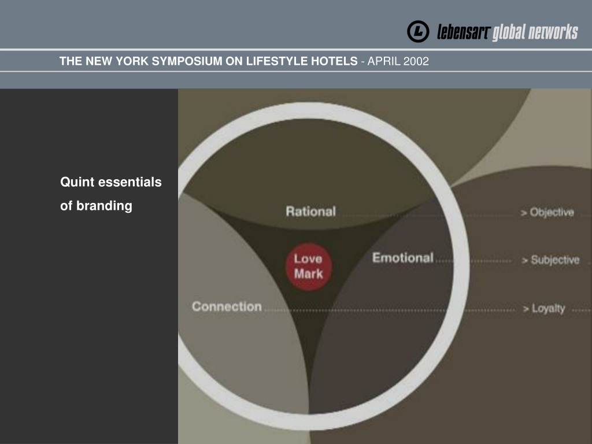Click the 'of branding' heading line
This screenshot has width=592, height=444.
[97, 206]
